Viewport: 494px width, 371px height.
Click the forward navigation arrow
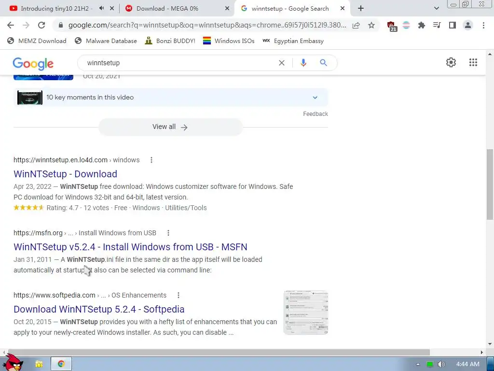tap(26, 25)
